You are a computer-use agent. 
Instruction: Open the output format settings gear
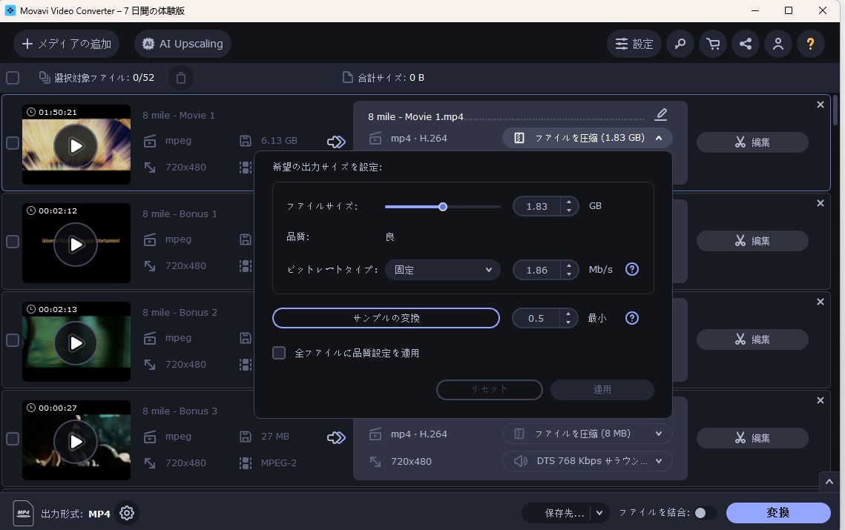(x=127, y=513)
